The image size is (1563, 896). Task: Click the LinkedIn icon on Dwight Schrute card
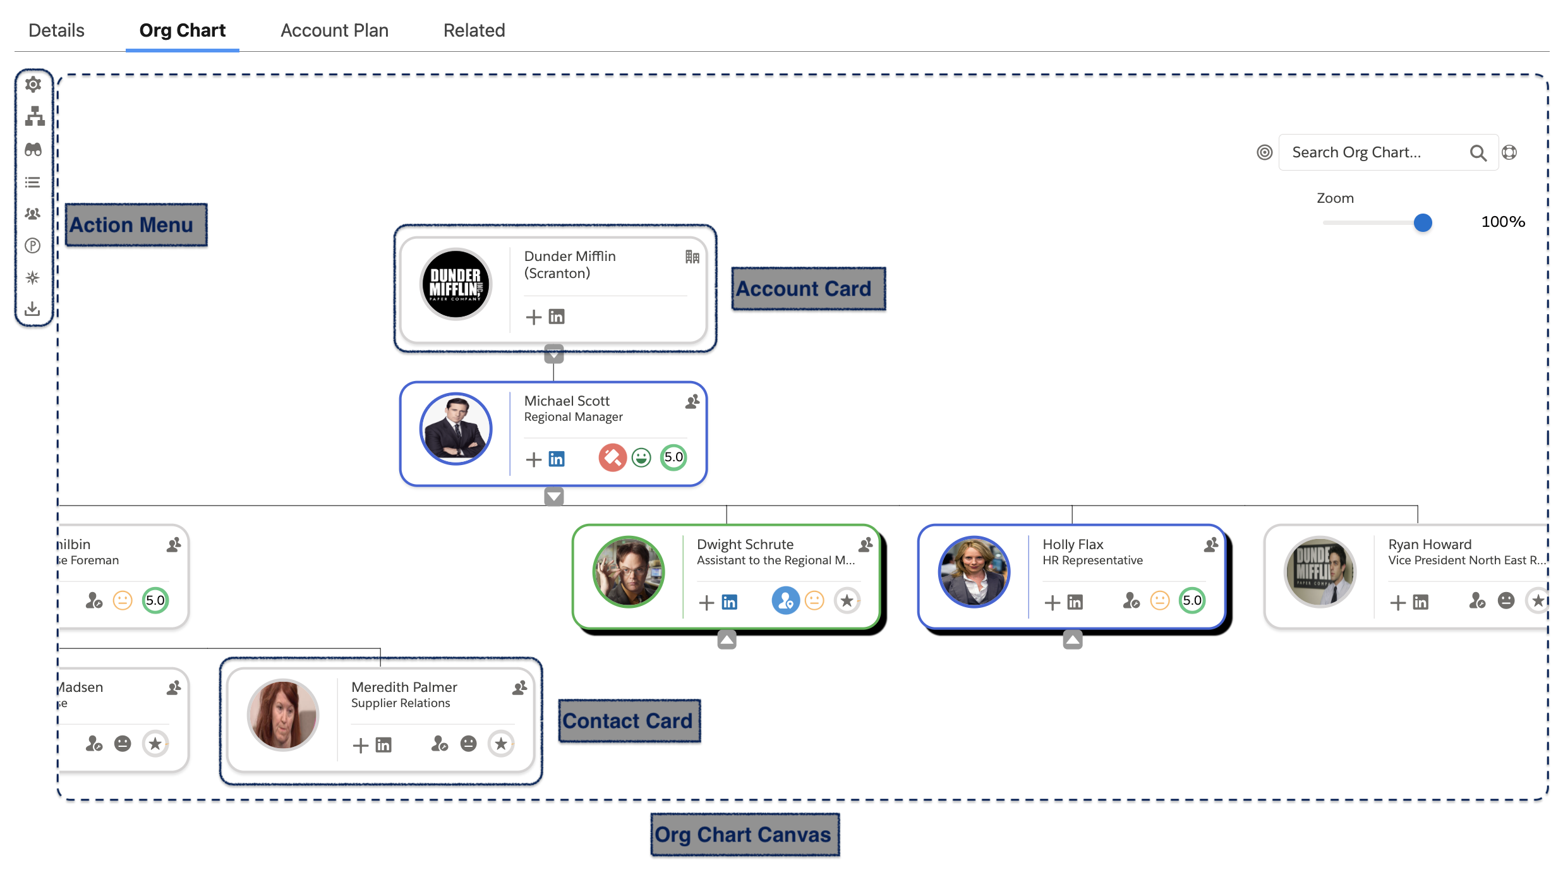click(730, 601)
